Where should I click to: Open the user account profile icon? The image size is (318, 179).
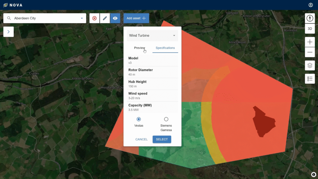point(311,5)
